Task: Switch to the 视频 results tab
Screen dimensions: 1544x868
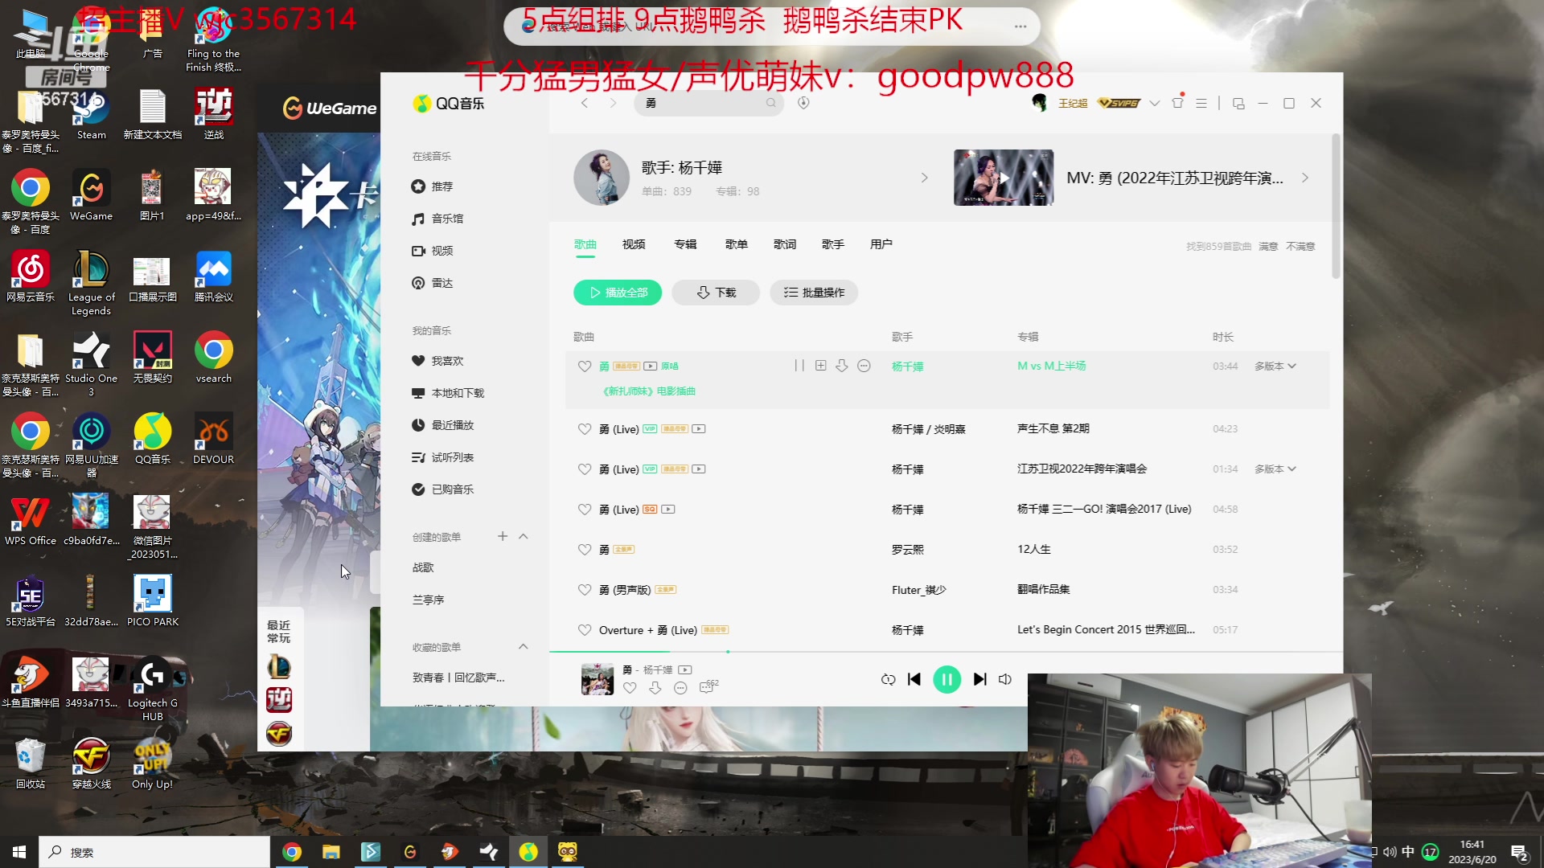Action: pyautogui.click(x=634, y=244)
